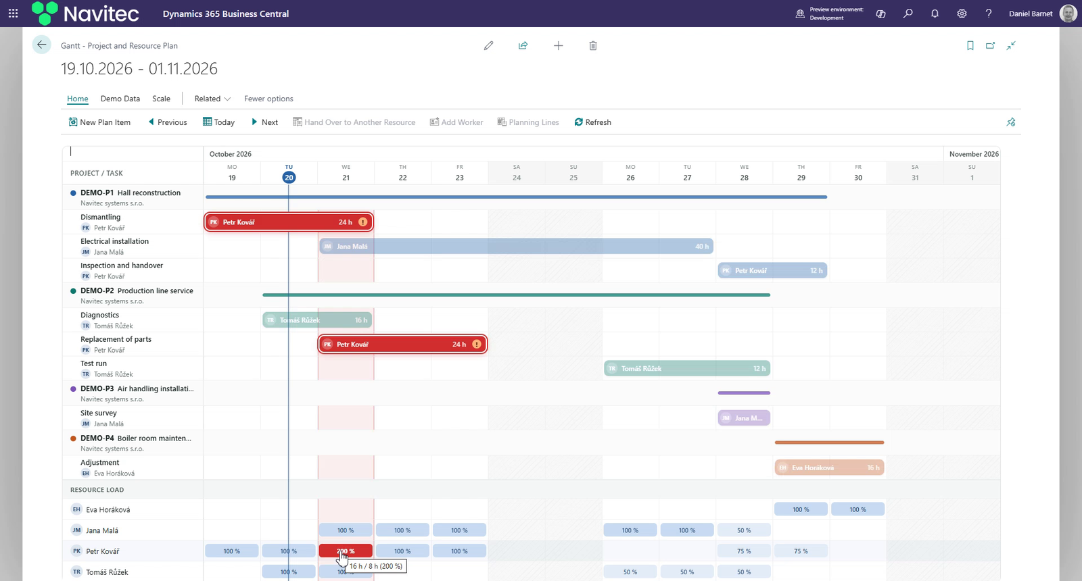Jump to Today in the Gantt
Image resolution: width=1082 pixels, height=581 pixels.
pyautogui.click(x=218, y=122)
